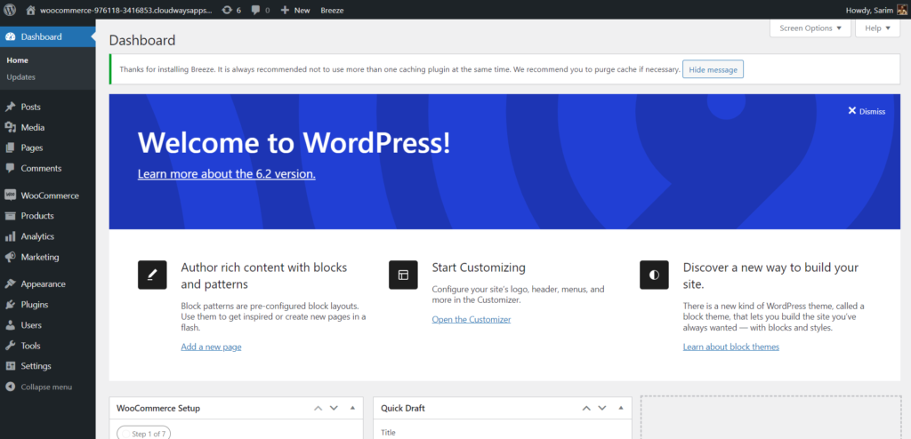Click the Dashboard page heading
911x439 pixels.
142,40
